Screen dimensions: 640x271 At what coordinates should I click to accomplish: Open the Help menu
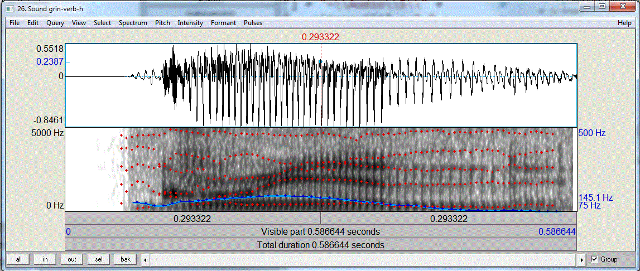coord(624,23)
